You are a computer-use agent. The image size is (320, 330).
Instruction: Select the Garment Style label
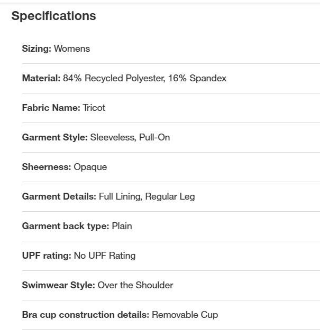[55, 137]
